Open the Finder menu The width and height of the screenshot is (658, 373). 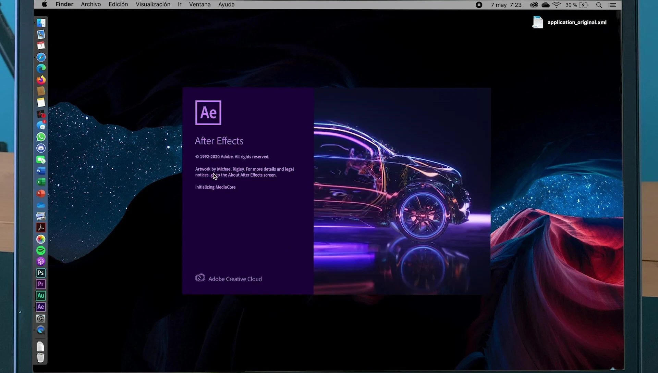[x=64, y=4]
